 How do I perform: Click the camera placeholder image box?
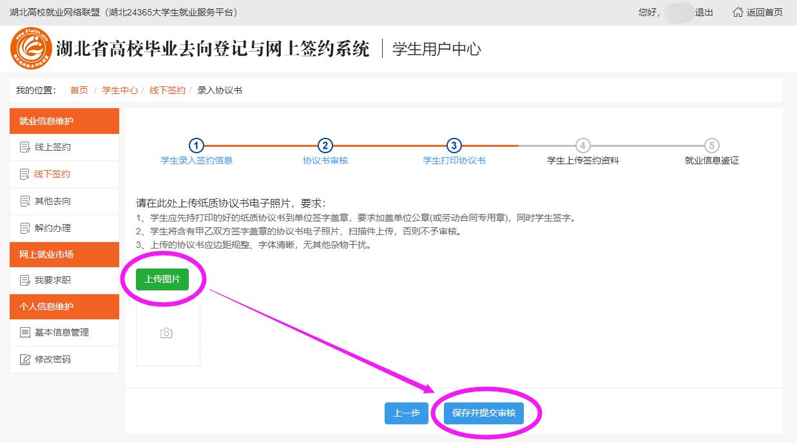168,334
